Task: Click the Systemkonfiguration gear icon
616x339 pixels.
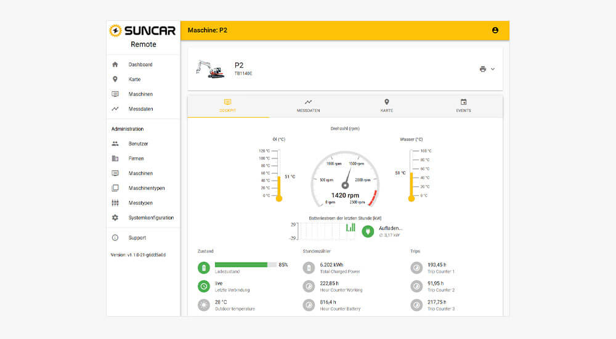Action: 115,218
